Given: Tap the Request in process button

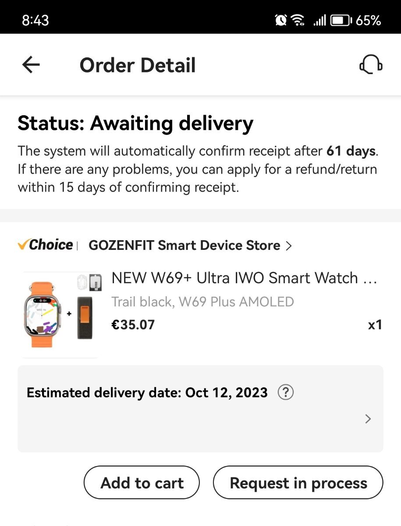Looking at the screenshot, I should 298,483.
